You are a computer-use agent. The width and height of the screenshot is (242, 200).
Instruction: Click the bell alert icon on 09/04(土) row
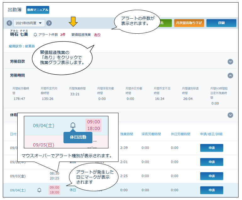point(39,190)
